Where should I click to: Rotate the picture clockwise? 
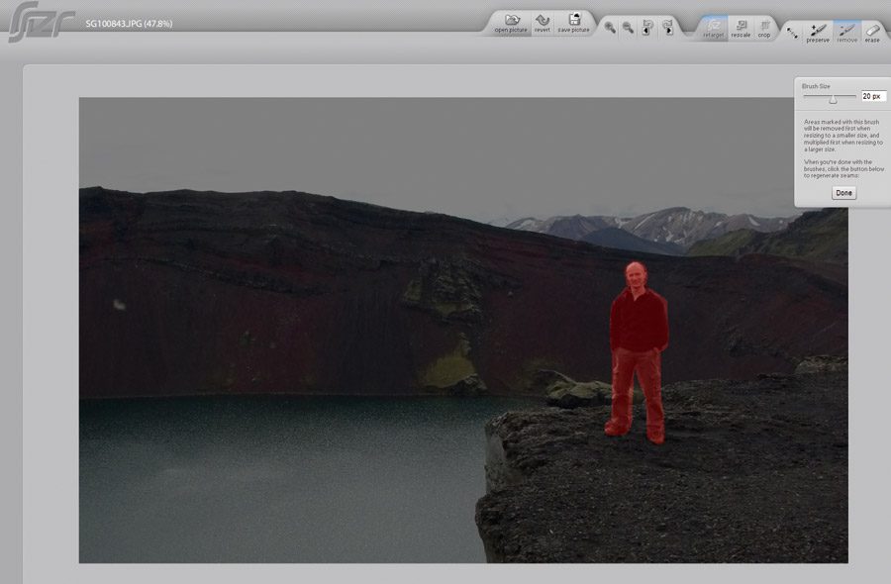tap(667, 28)
